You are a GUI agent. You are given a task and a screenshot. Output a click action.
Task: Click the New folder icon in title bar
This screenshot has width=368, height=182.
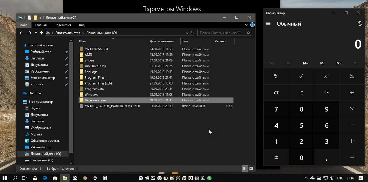(35, 18)
